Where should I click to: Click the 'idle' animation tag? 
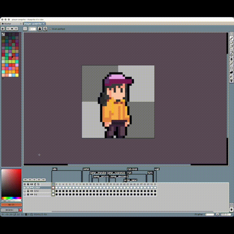click(55, 169)
